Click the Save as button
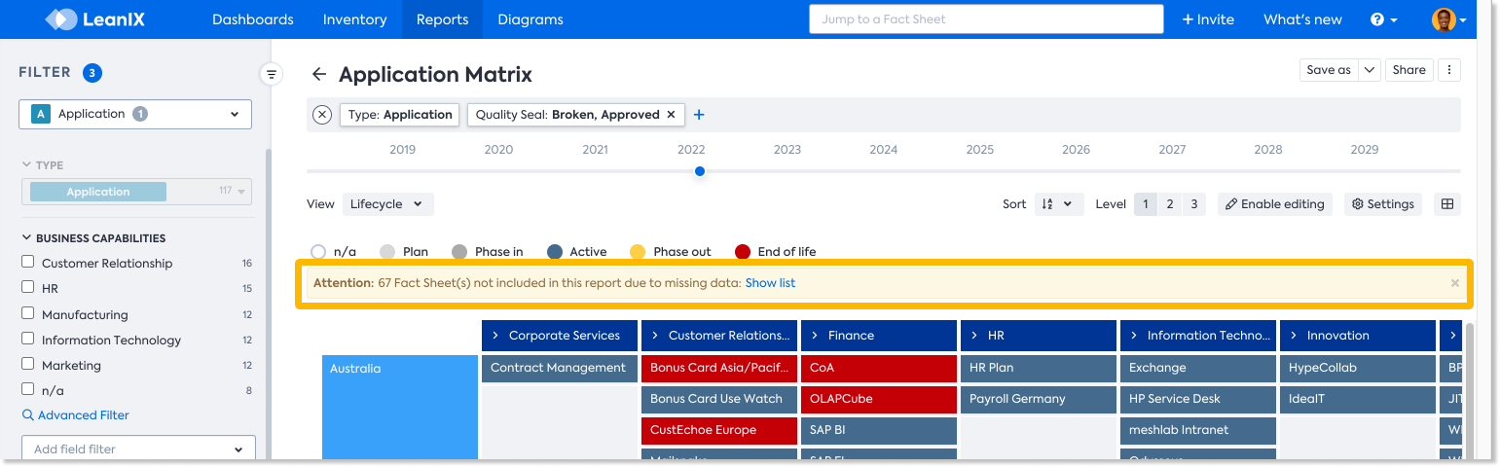This screenshot has width=1500, height=467. [1329, 70]
